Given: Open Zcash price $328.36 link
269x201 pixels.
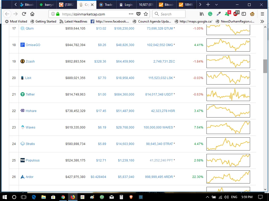Looking at the screenshot, I should (100, 61).
